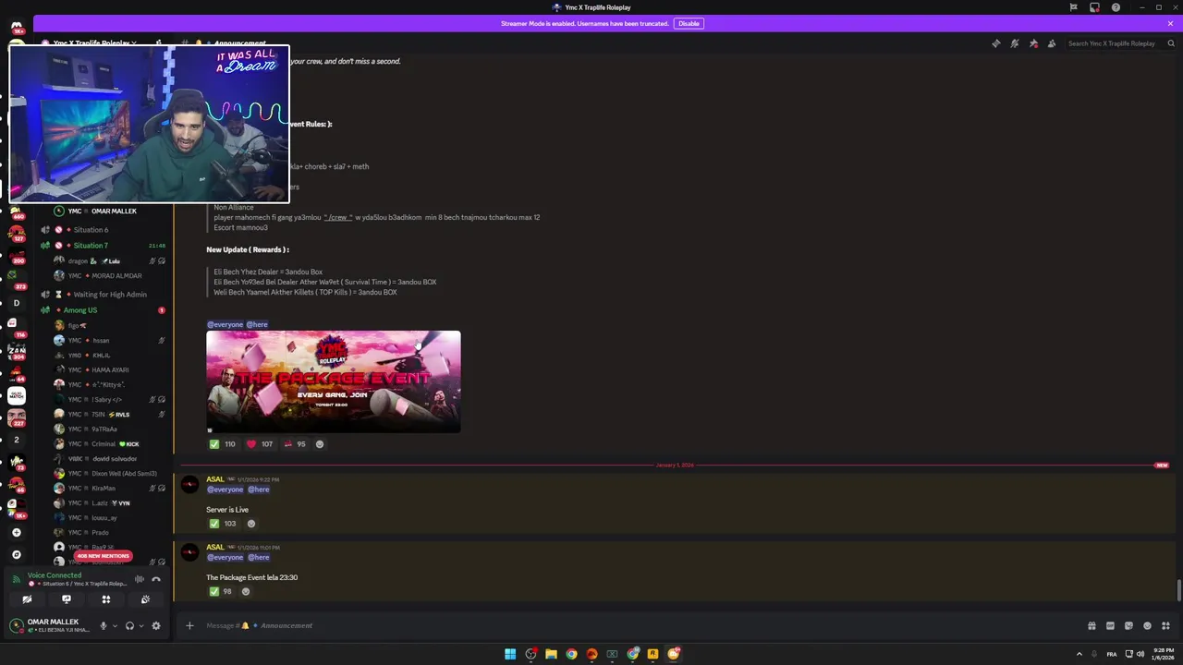Open the Solo Match server icon
Screen dimensions: 1183x665
16,395
